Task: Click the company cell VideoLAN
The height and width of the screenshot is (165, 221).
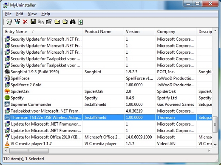Action: click(x=166, y=143)
